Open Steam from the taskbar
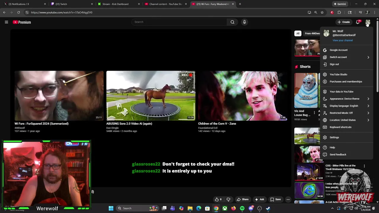The image size is (379, 213). pyautogui.click(x=268, y=208)
